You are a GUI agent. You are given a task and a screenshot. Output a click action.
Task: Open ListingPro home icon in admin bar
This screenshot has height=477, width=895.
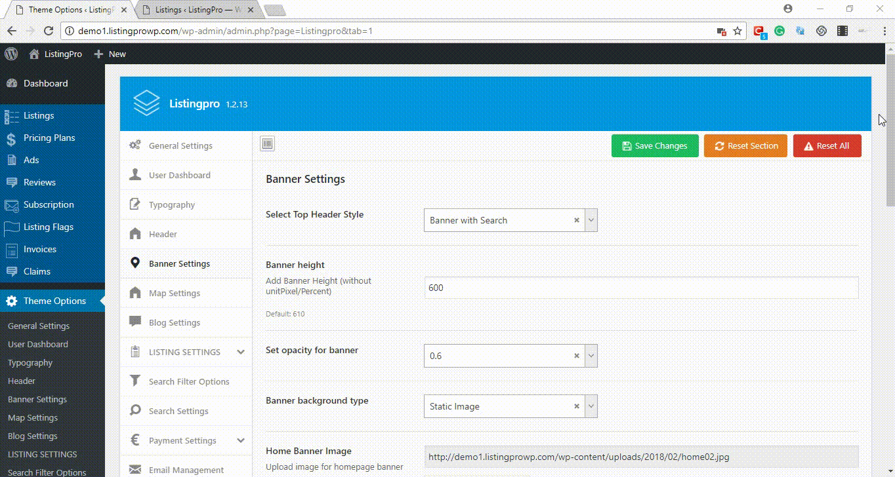coord(34,54)
